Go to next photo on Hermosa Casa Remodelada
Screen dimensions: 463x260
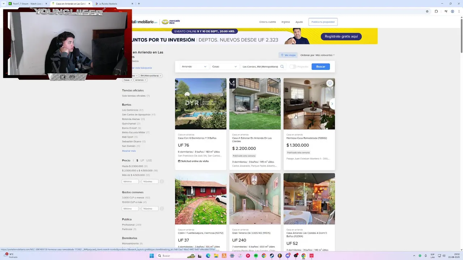(332, 104)
